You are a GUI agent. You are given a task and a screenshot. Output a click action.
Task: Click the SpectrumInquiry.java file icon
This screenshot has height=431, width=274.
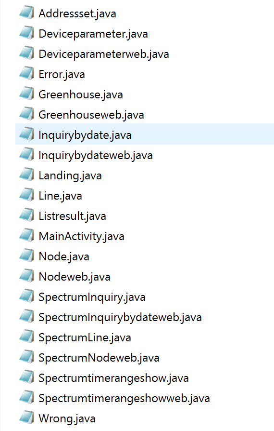[27, 296]
